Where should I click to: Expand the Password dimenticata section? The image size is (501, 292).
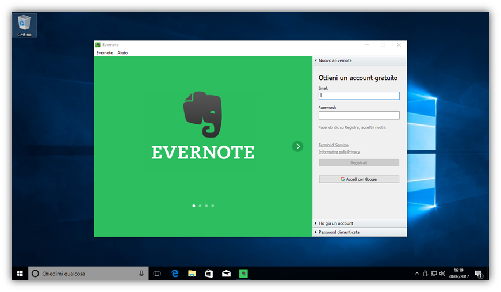pos(360,232)
